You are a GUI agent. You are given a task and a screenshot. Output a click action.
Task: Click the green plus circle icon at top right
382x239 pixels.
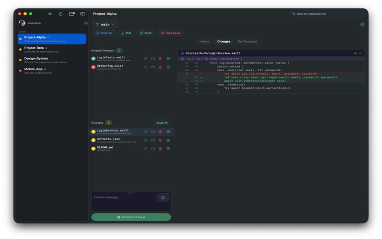(362, 24)
